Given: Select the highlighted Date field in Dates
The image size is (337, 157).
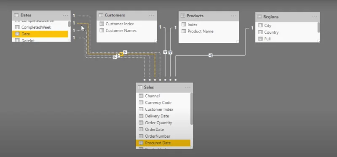Looking at the screenshot, I should (x=40, y=34).
